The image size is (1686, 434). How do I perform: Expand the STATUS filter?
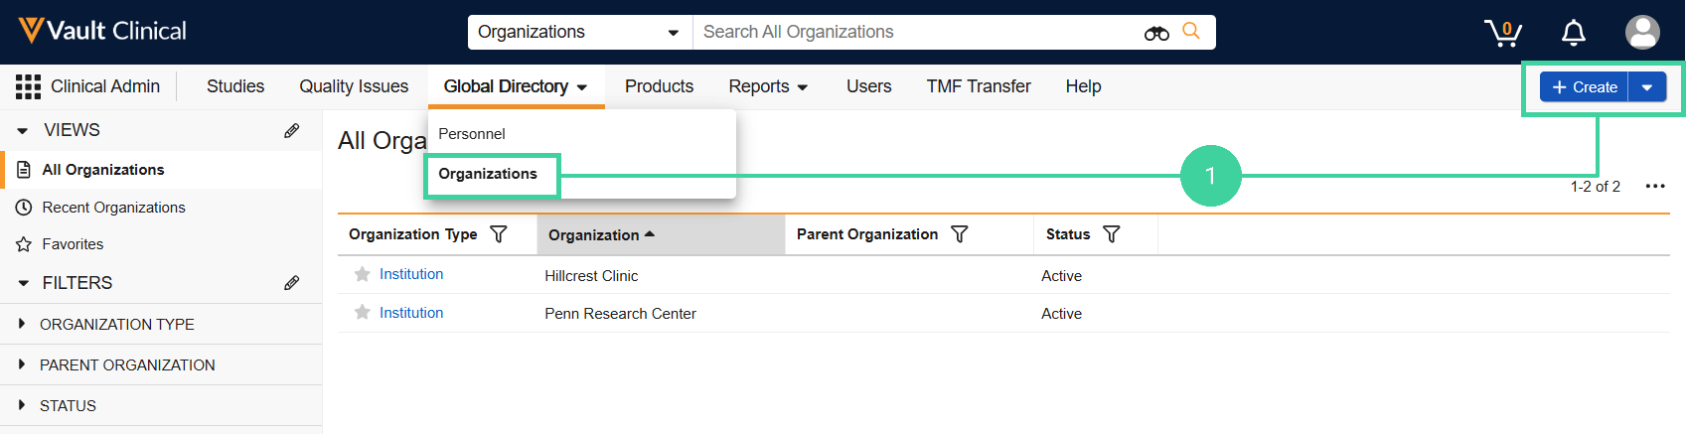point(22,405)
